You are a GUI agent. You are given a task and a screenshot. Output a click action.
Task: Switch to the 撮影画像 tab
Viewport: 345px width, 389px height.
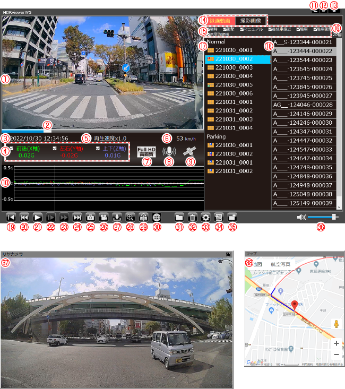249,20
